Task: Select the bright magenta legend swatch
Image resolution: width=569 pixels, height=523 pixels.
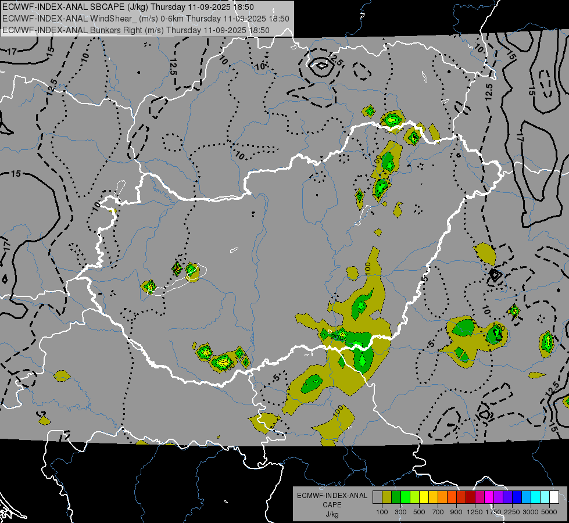Action: click(489, 497)
